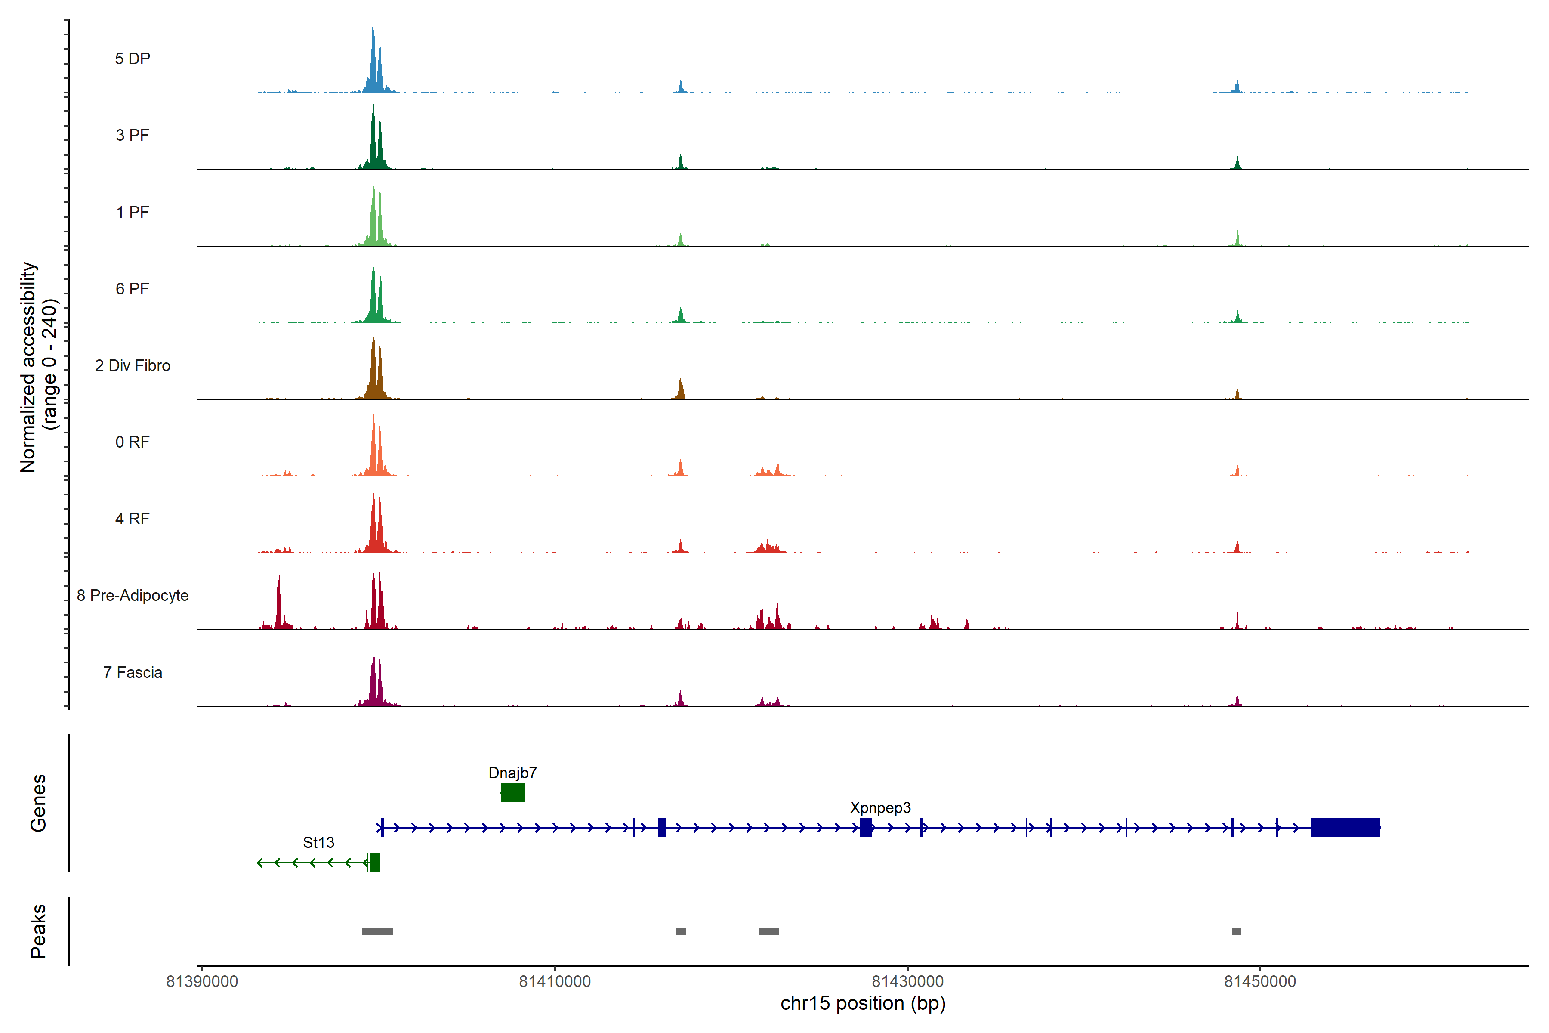Click the 81410000 axis tick label

(555, 982)
